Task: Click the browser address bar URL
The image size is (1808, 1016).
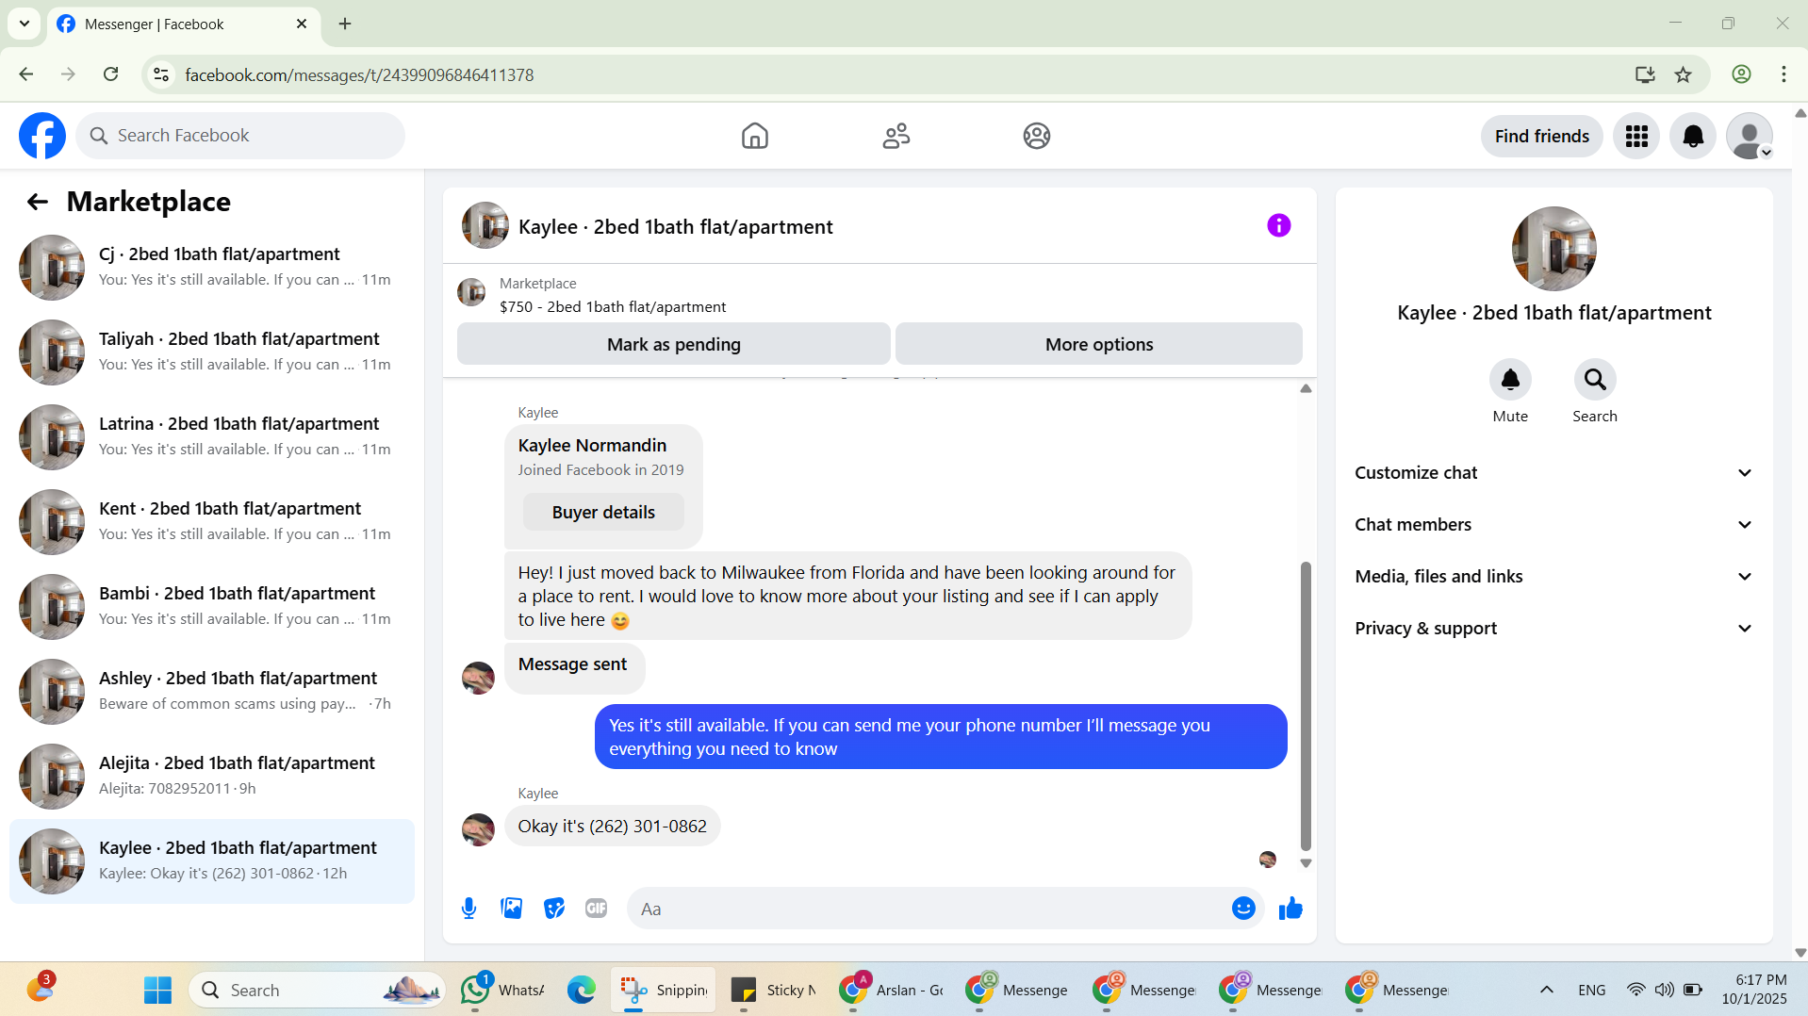Action: pos(359,74)
